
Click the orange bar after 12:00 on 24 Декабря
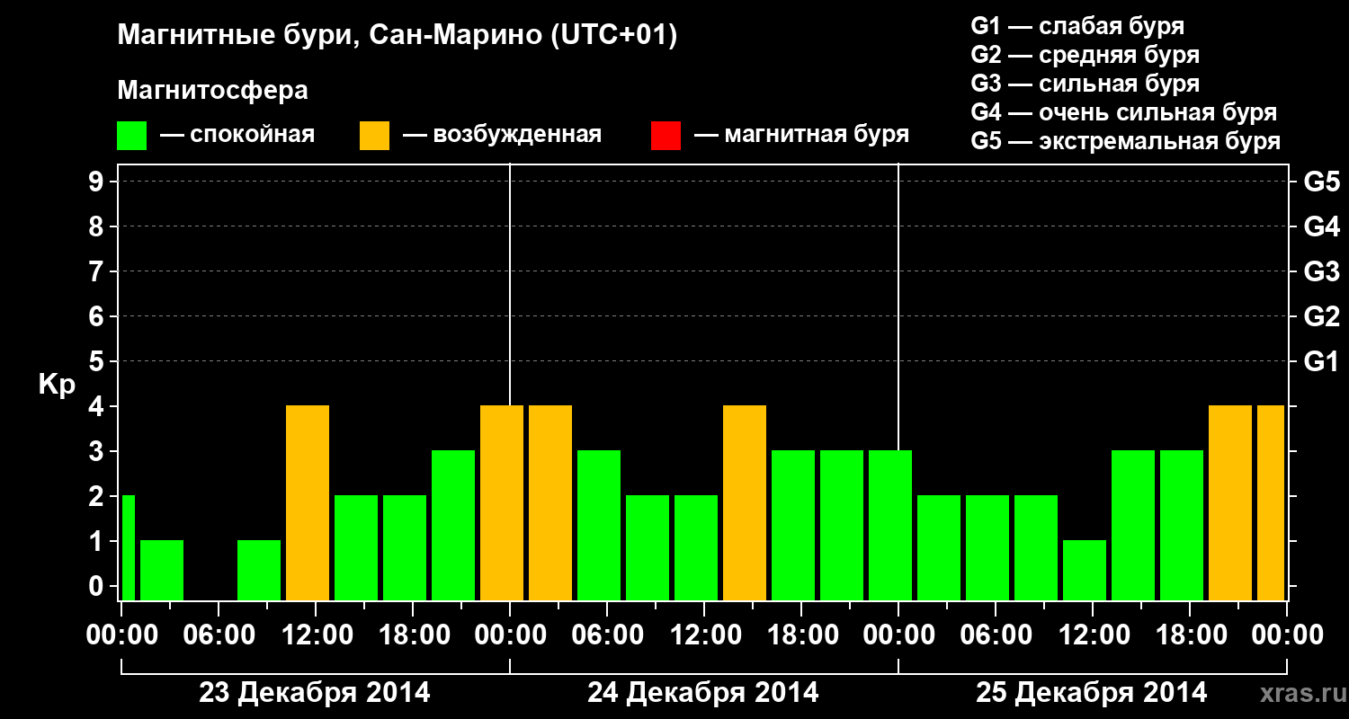pyautogui.click(x=745, y=502)
